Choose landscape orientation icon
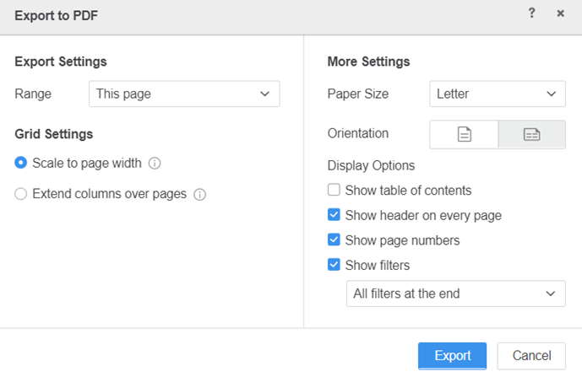Image resolution: width=582 pixels, height=377 pixels. (531, 134)
